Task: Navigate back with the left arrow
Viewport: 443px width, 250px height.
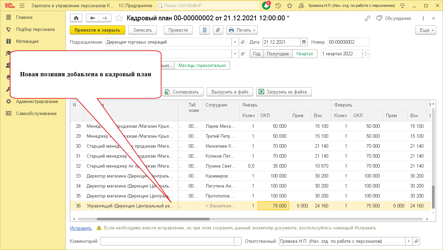Action: point(92,18)
